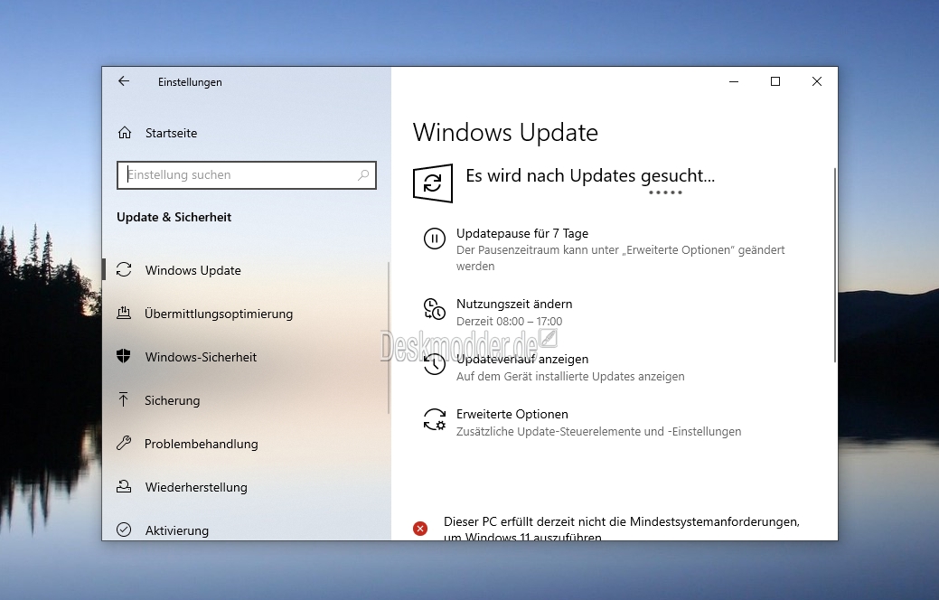
Task: Click the red error icon for Windows 11
Action: (420, 528)
